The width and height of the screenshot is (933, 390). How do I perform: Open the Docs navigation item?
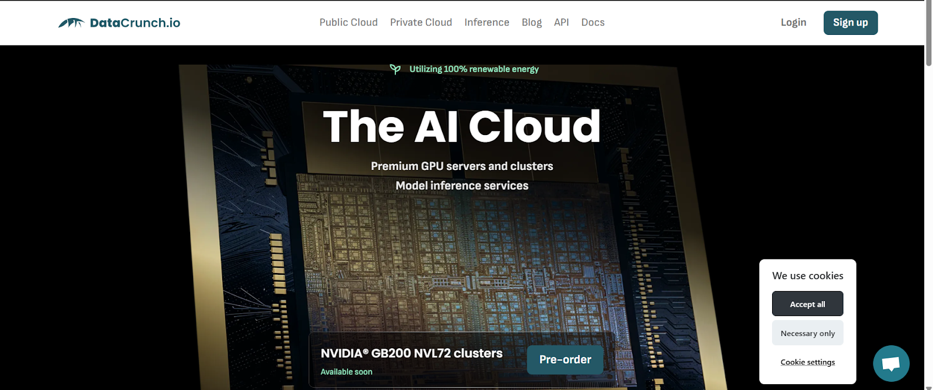click(x=593, y=22)
